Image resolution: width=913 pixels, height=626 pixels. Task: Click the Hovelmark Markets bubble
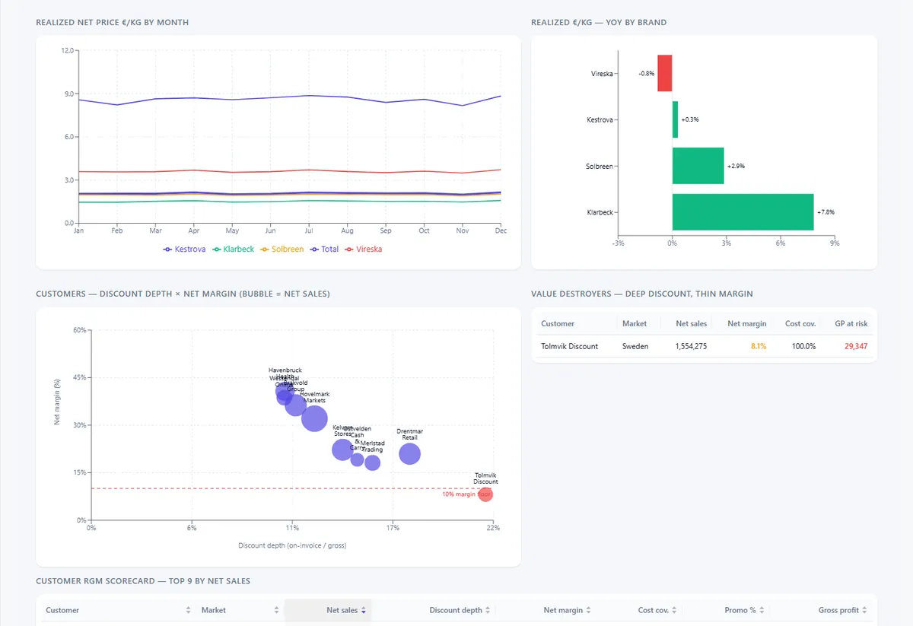[x=314, y=418]
